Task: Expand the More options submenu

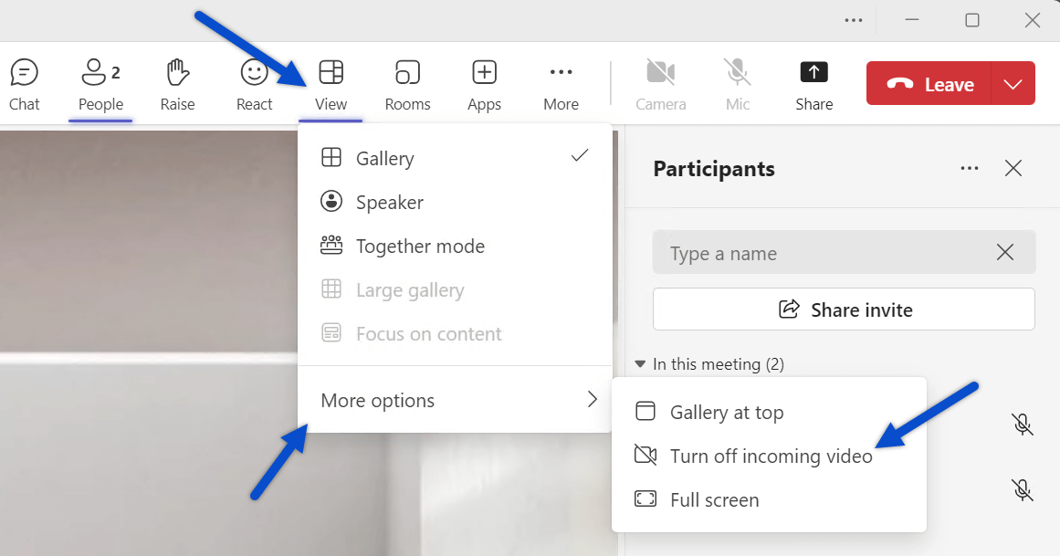Action: click(455, 401)
